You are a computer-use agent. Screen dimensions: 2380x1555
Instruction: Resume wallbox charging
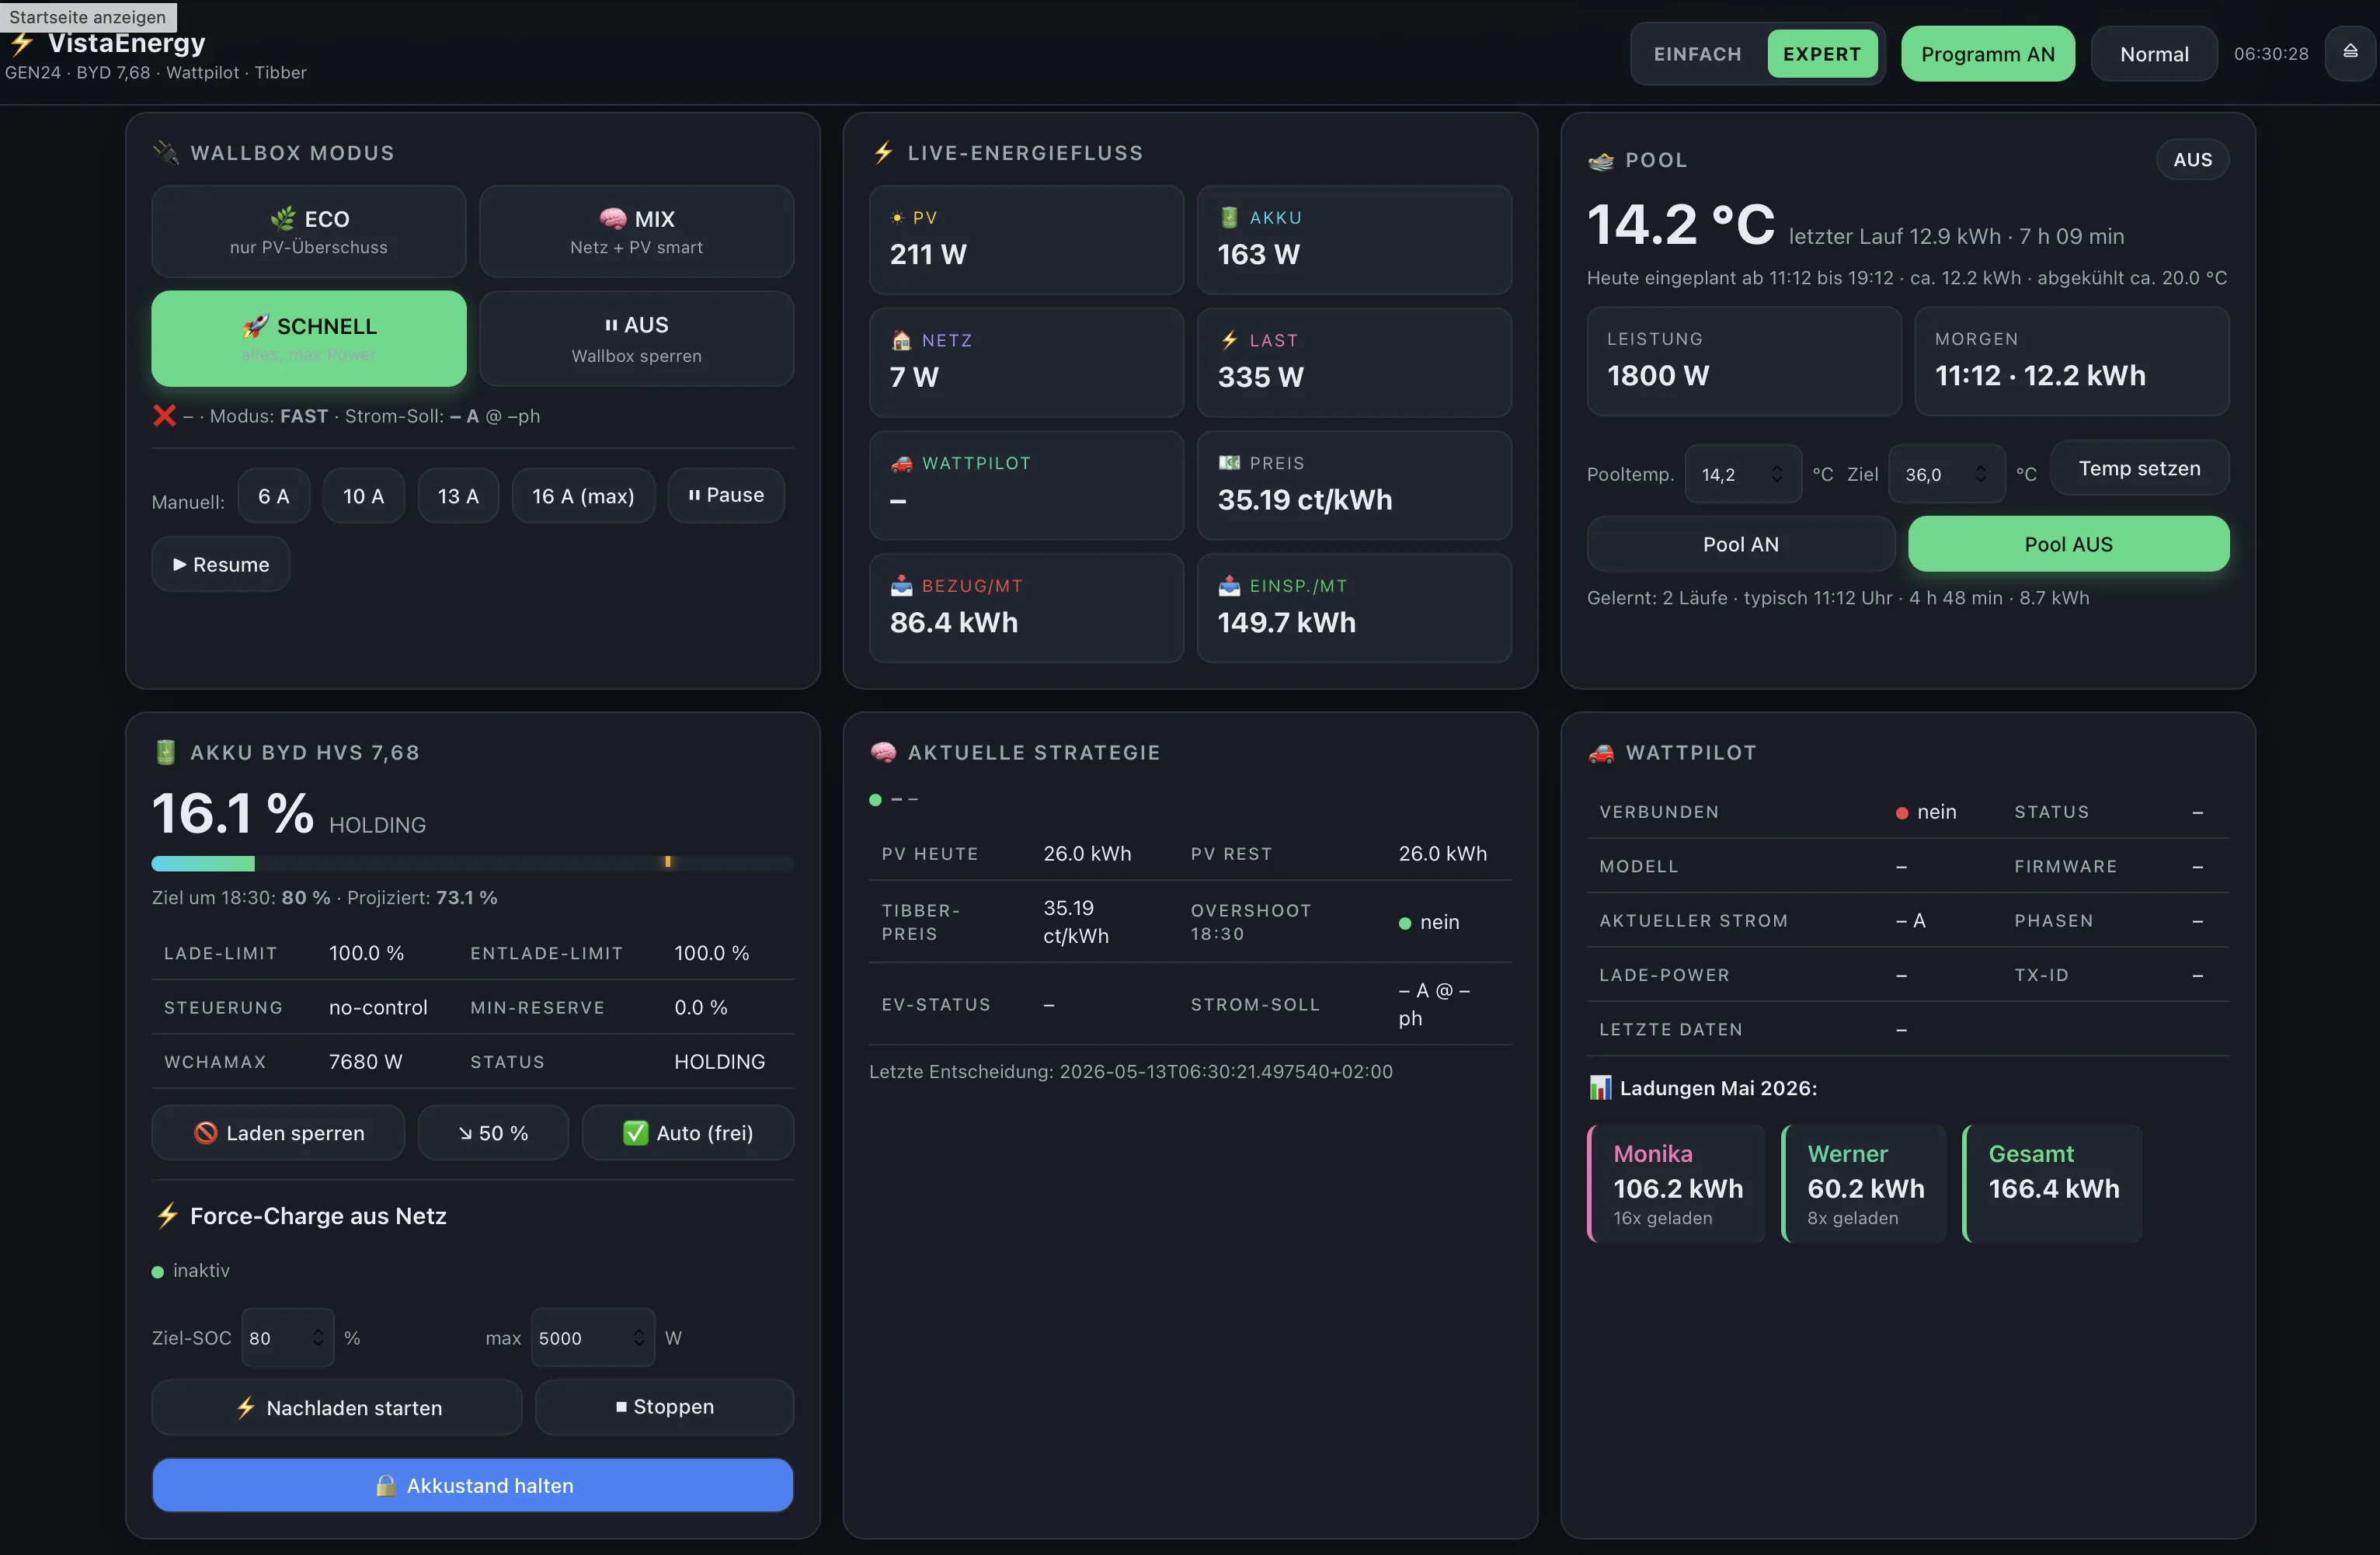pos(221,564)
